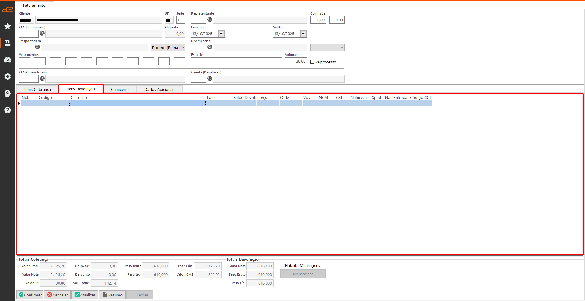The height and width of the screenshot is (301, 585).
Task: Expand the Próprio (Rem.) dropdown
Action: 168,48
